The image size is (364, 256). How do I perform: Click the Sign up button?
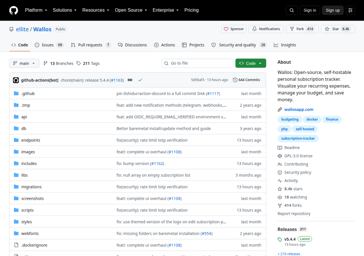[333, 10]
